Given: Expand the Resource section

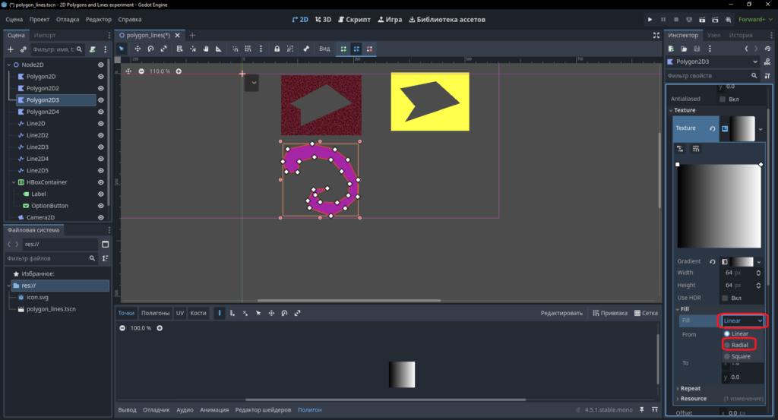Looking at the screenshot, I should click(693, 399).
